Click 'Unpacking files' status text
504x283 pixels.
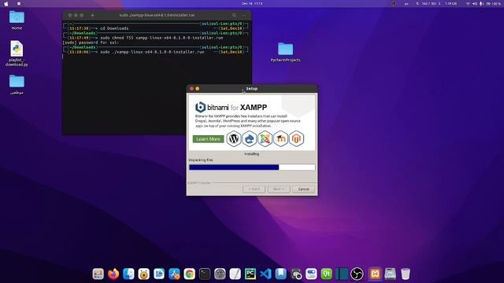(x=201, y=160)
